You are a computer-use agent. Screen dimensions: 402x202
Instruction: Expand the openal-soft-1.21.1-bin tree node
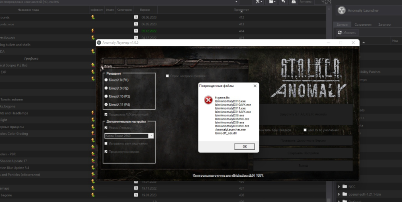pos(339,194)
